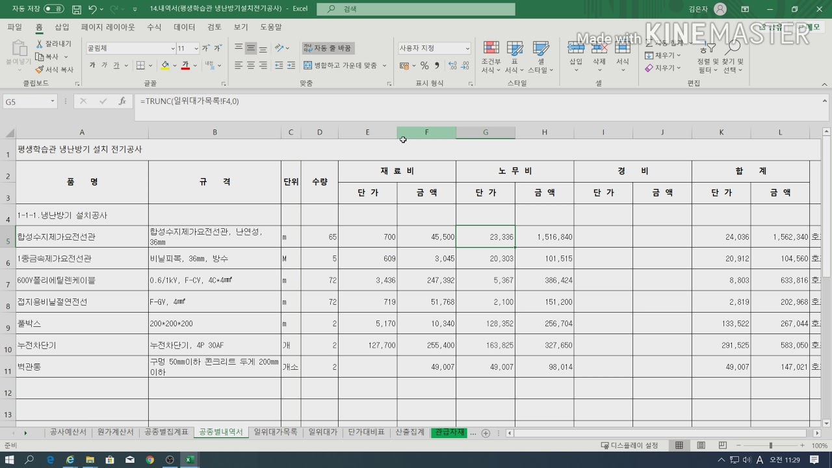
Task: Switch to Page Layout view icon
Action: click(x=701, y=445)
